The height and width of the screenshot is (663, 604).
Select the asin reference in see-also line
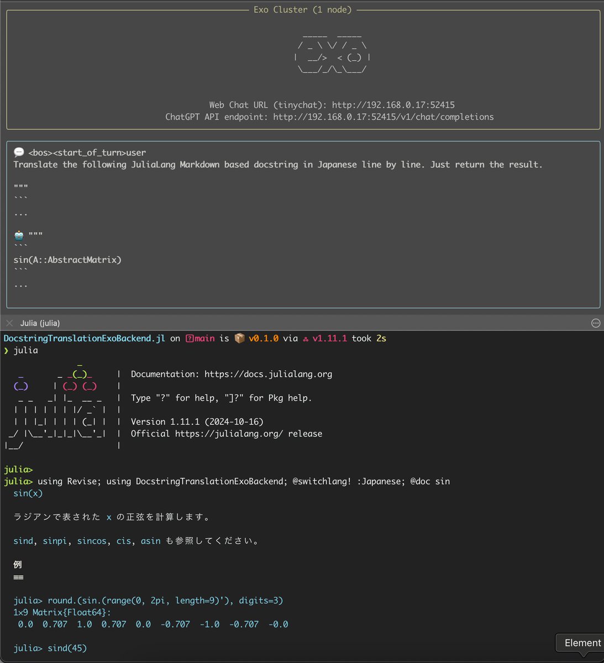(150, 541)
